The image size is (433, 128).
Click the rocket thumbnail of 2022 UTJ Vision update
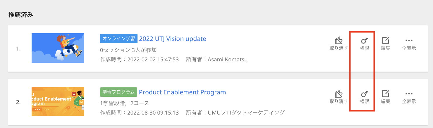click(x=58, y=48)
